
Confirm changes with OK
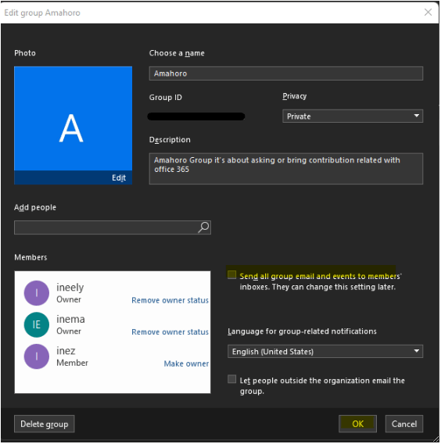[358, 424]
